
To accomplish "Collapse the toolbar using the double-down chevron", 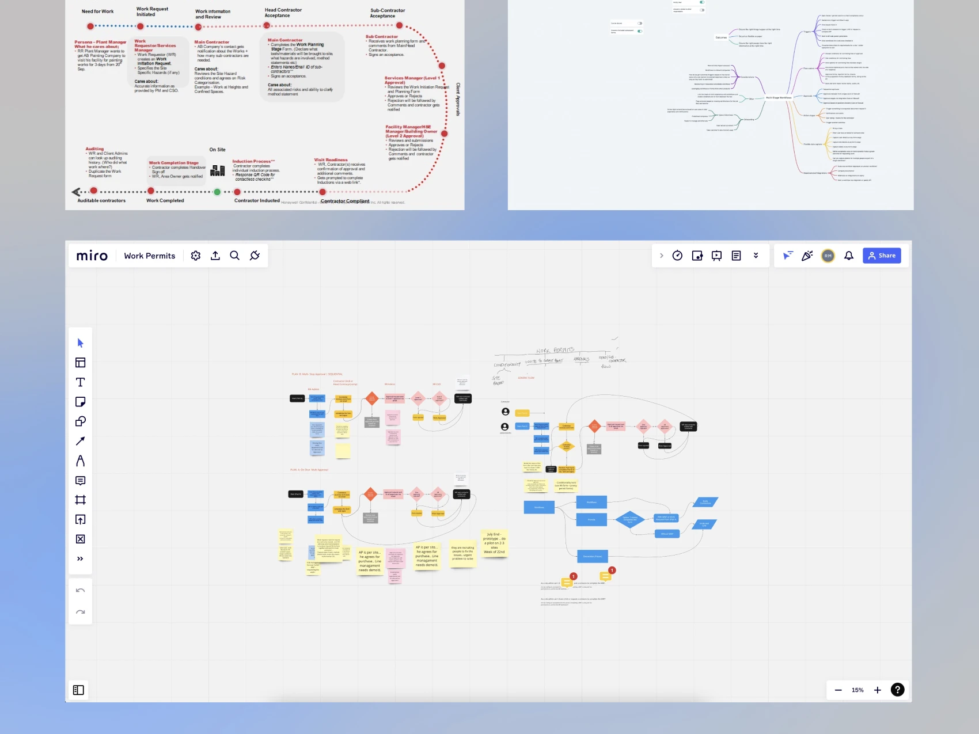I will 756,255.
